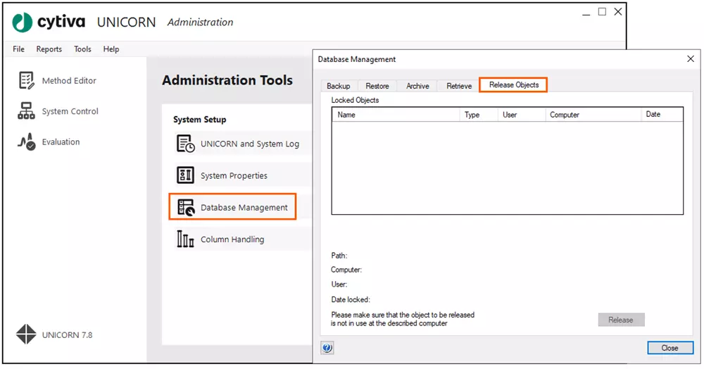Maximize the UNICORN Administration window

pos(602,12)
